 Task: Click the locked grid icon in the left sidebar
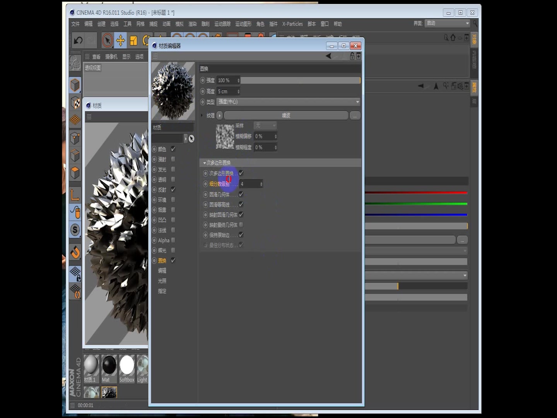[x=75, y=274]
